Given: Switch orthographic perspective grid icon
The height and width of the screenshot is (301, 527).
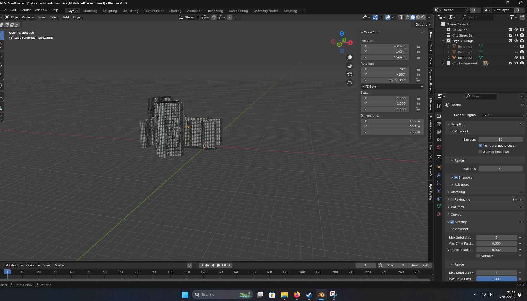Looking at the screenshot, I should pos(350,83).
